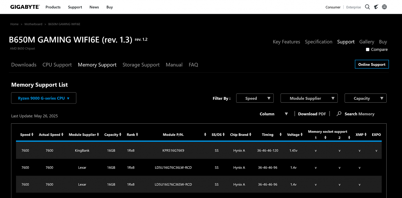Screen dimensions: 402x198
Task: Sort by memory socket 1 arrows
Action: tap(325, 138)
